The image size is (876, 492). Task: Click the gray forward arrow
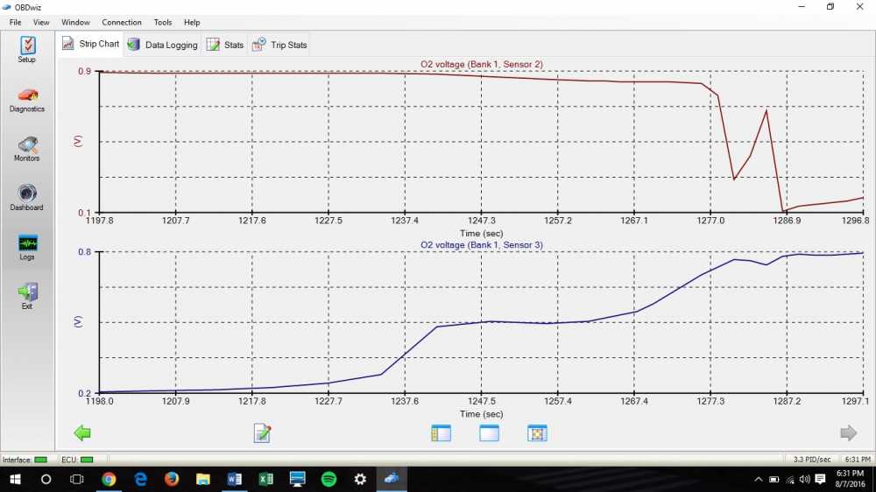(x=848, y=432)
